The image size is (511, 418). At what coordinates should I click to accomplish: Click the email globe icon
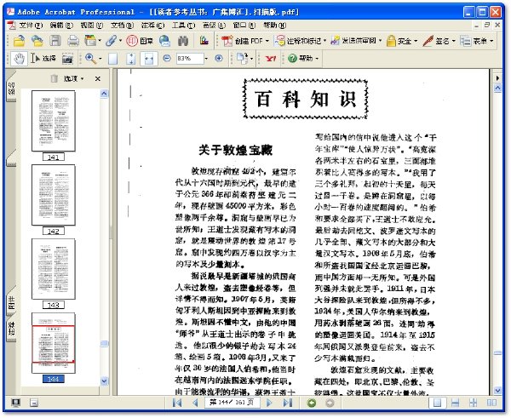(x=164, y=41)
